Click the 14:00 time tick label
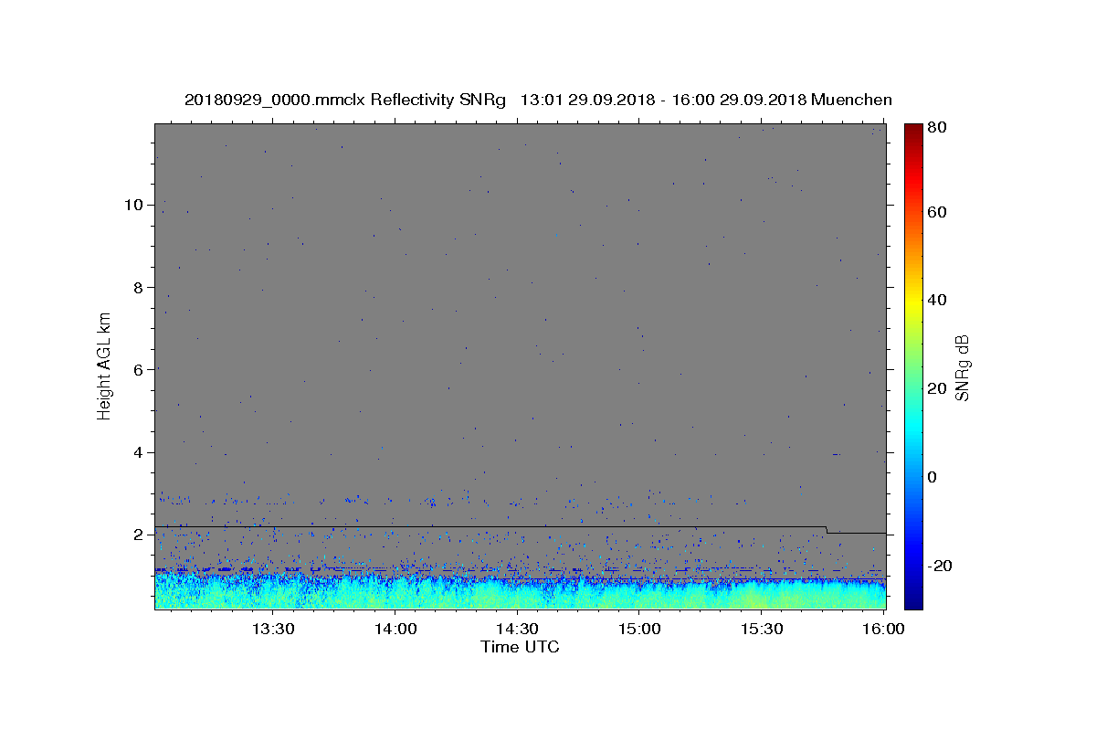1096x731 pixels. 395,629
